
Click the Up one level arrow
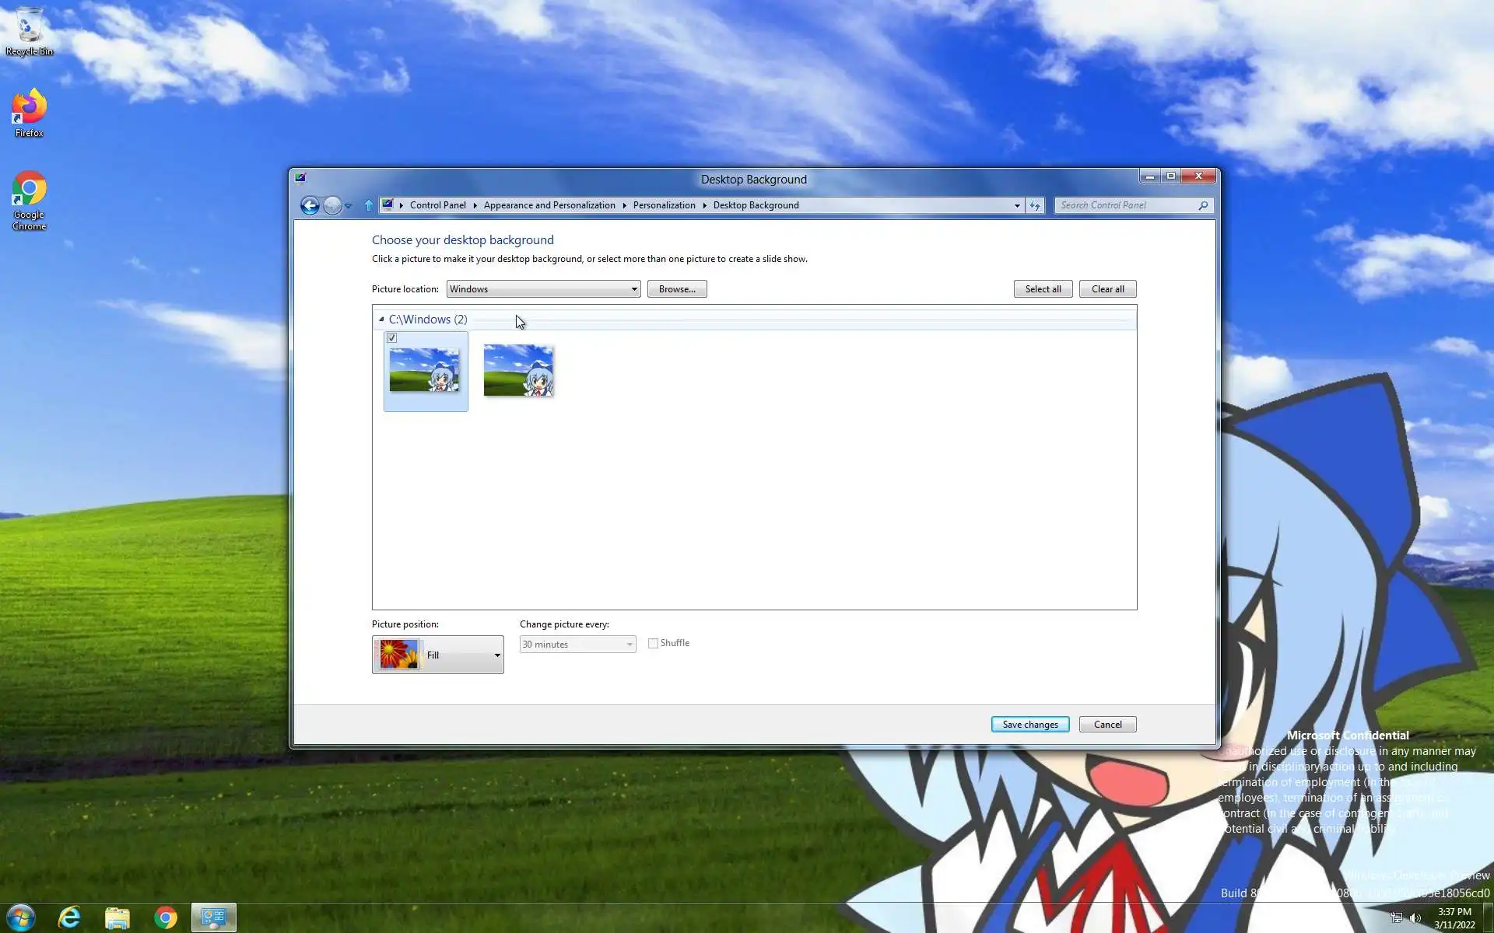click(x=369, y=205)
